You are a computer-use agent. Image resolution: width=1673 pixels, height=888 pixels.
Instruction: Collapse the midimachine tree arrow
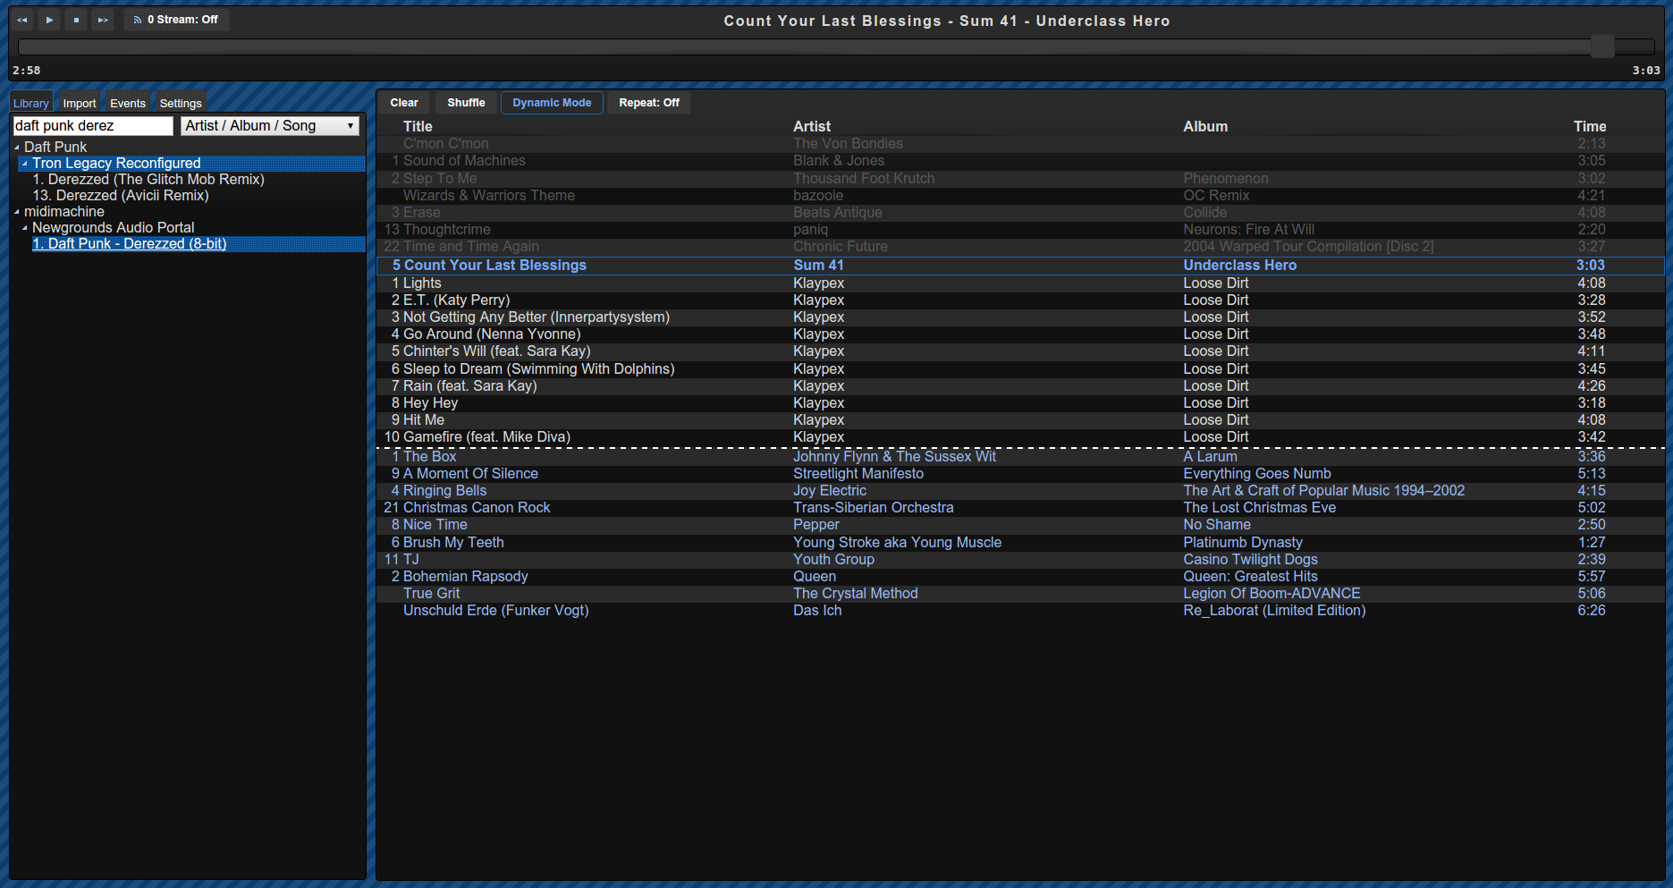[17, 212]
